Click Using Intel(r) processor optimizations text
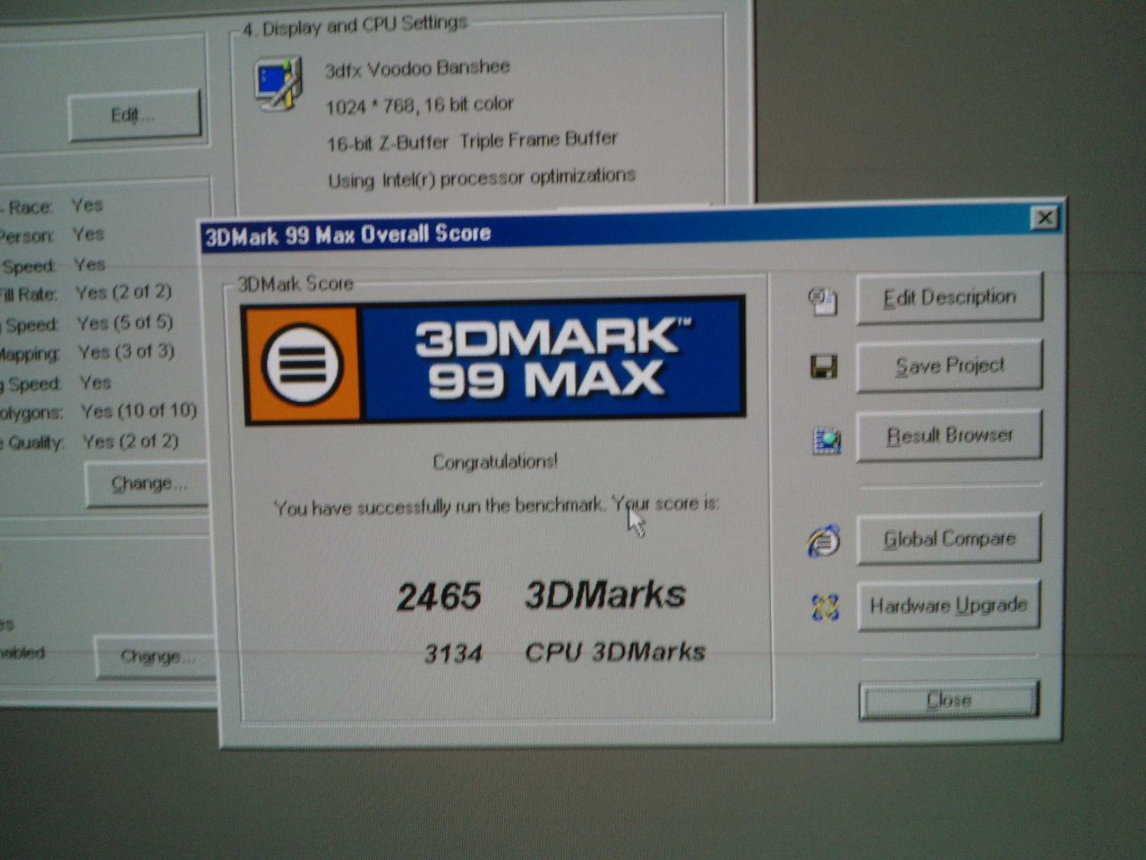The image size is (1146, 860). pyautogui.click(x=482, y=178)
